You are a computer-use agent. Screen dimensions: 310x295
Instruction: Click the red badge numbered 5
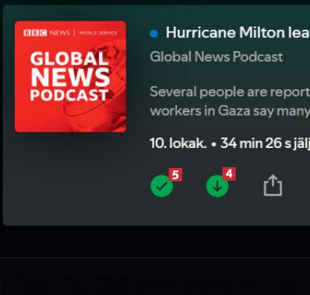(x=175, y=175)
